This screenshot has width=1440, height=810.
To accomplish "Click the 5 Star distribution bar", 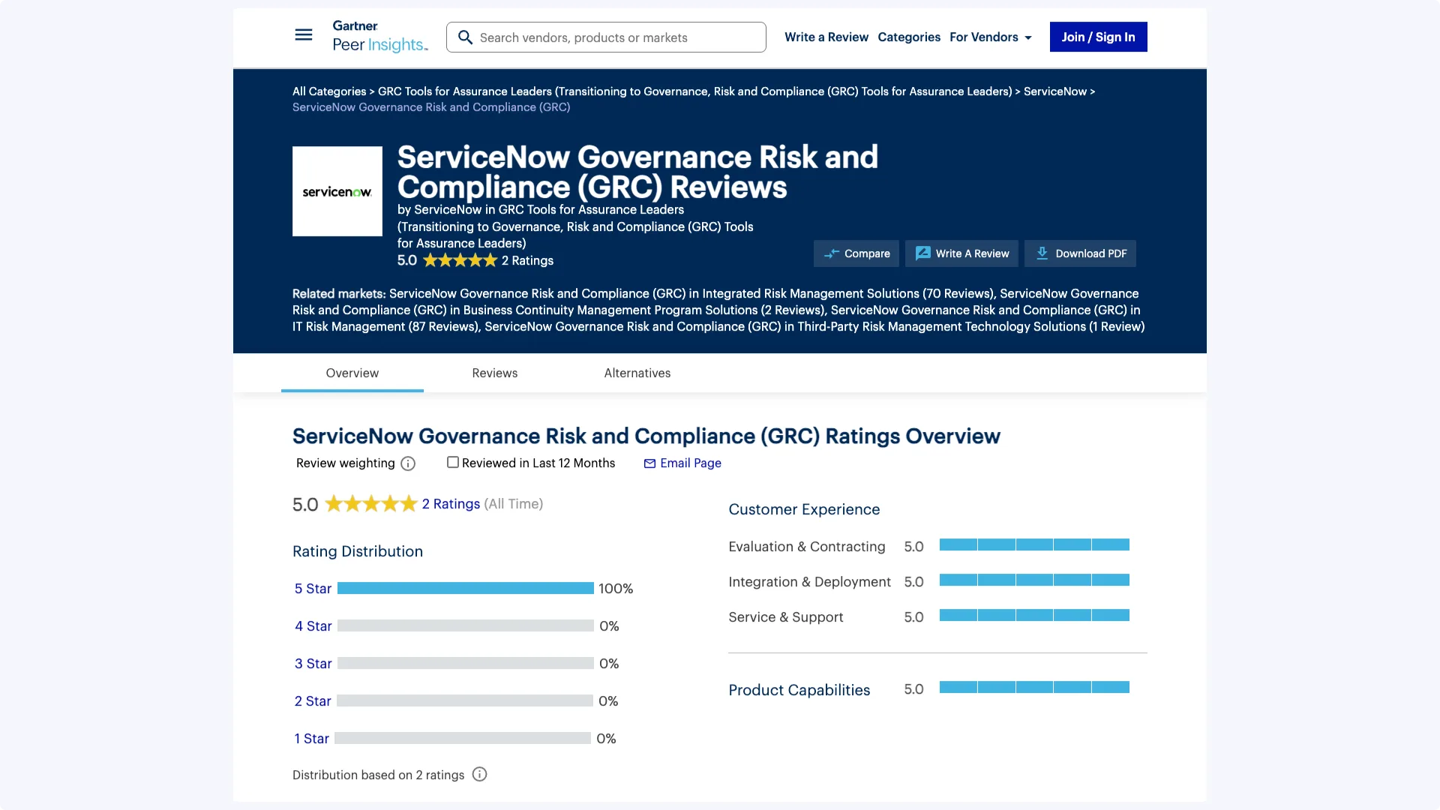I will click(x=465, y=589).
